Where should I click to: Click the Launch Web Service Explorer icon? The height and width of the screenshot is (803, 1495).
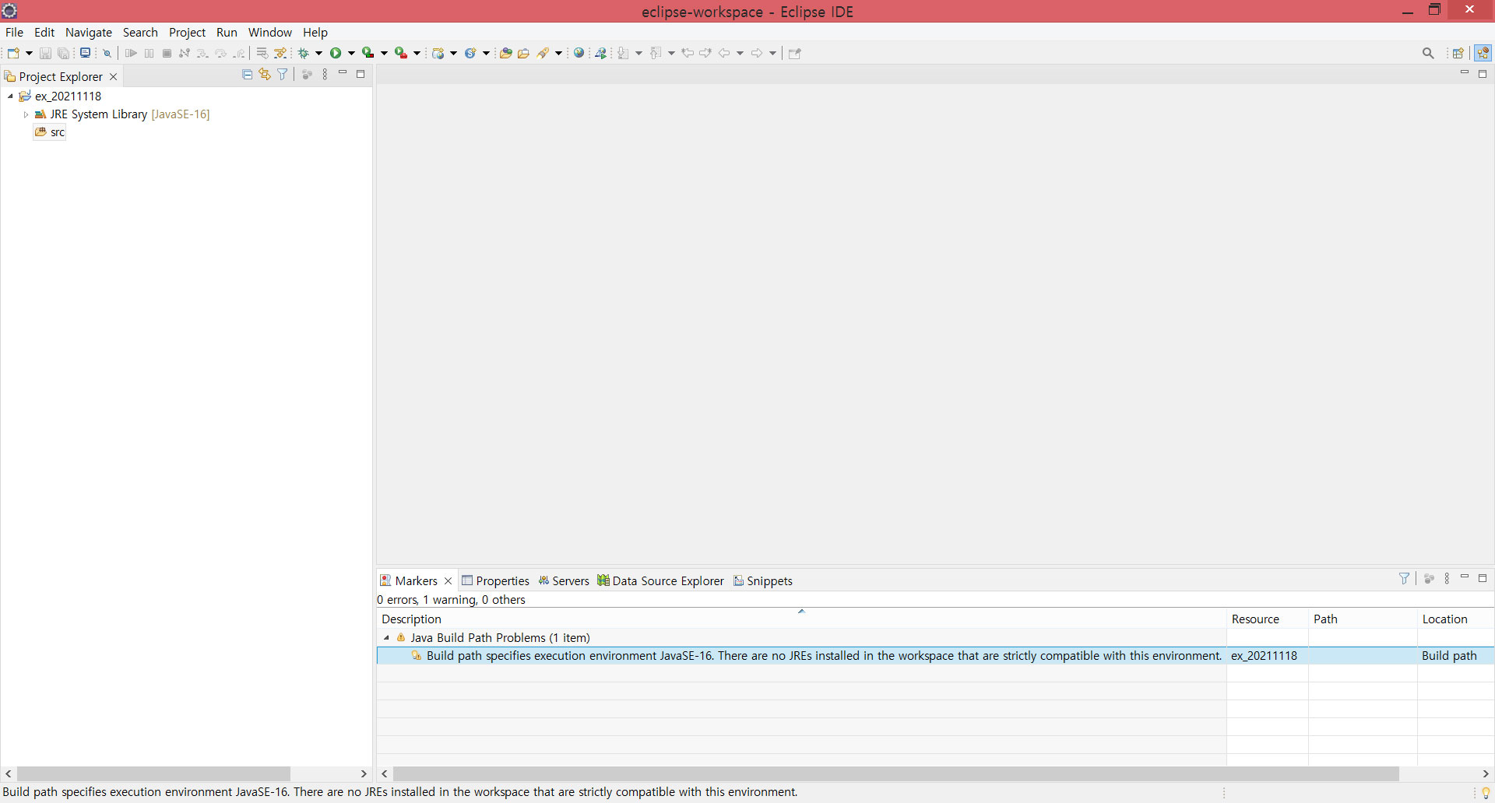click(x=601, y=53)
